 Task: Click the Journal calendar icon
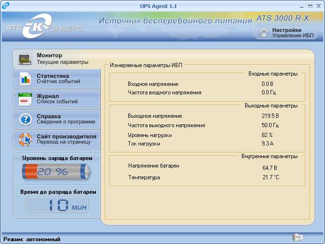coord(25,99)
